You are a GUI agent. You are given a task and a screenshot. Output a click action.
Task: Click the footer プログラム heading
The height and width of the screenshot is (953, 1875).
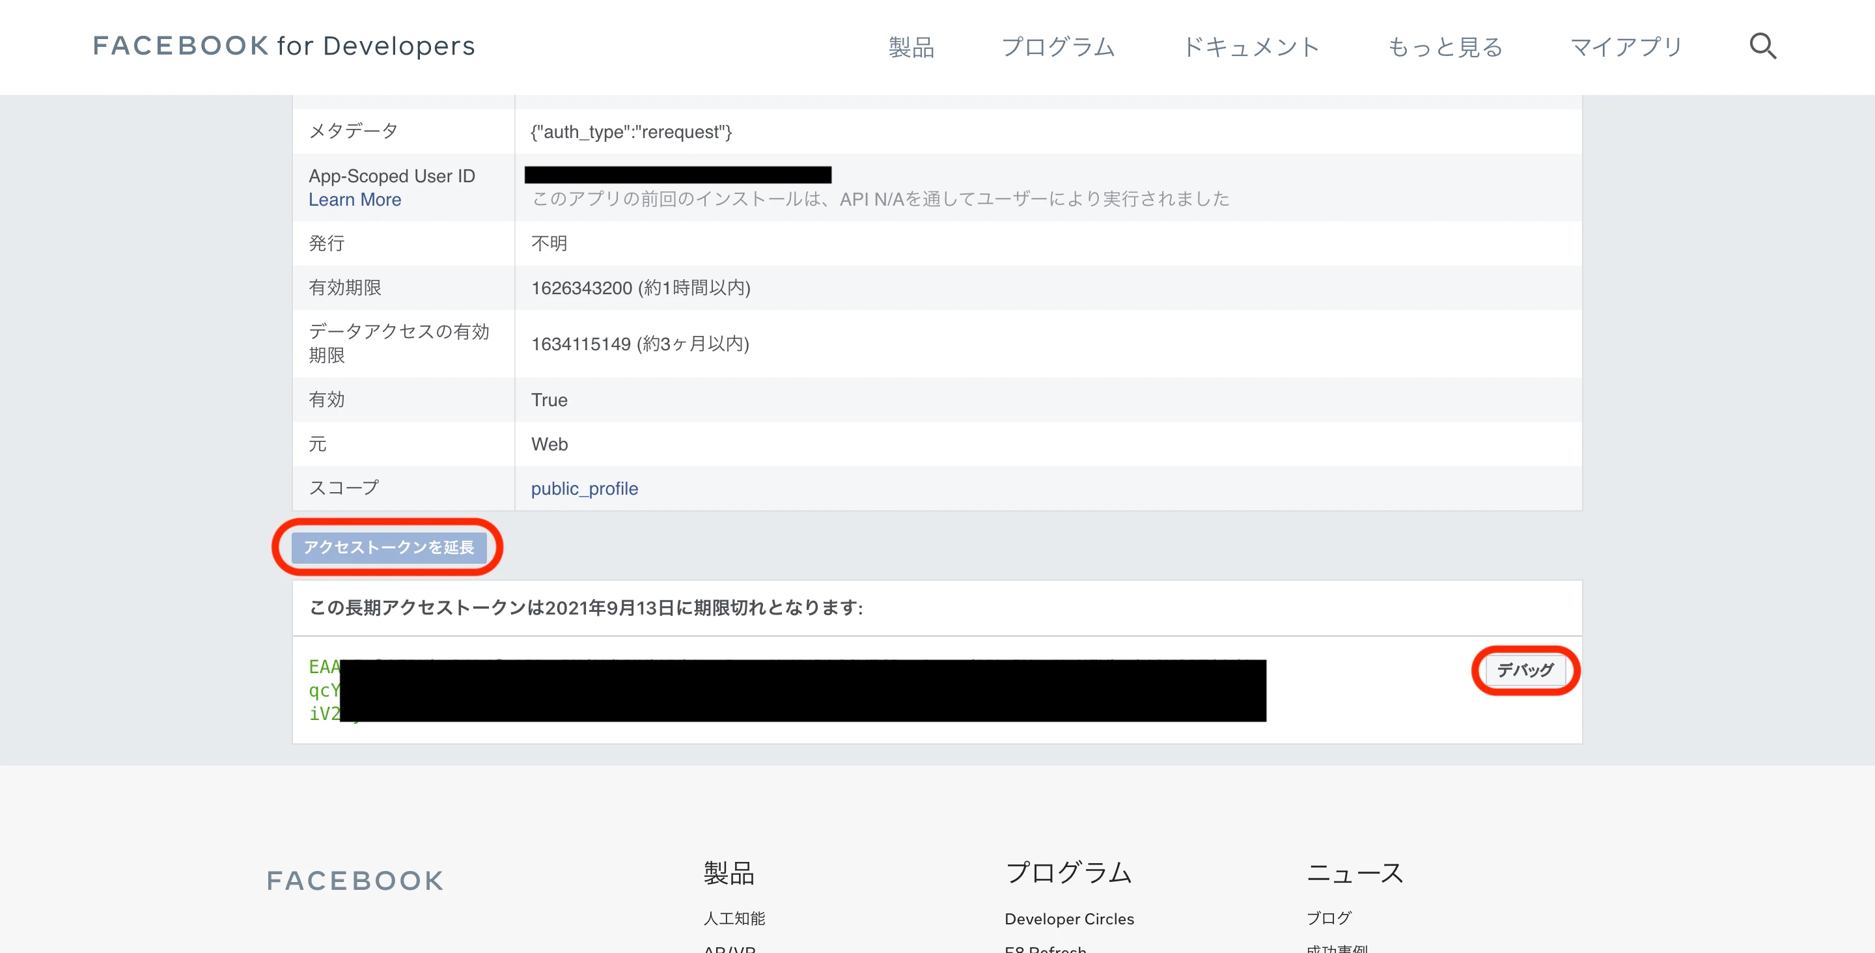(x=1068, y=872)
